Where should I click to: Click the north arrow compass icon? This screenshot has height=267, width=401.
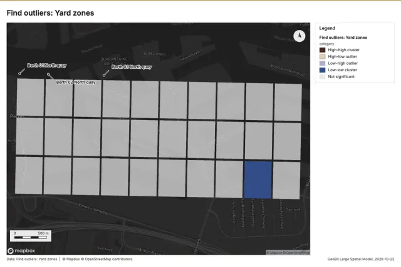tap(299, 36)
